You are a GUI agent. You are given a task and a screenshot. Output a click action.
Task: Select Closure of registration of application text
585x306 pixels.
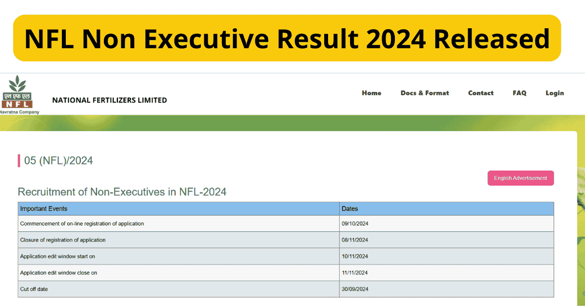(x=62, y=240)
